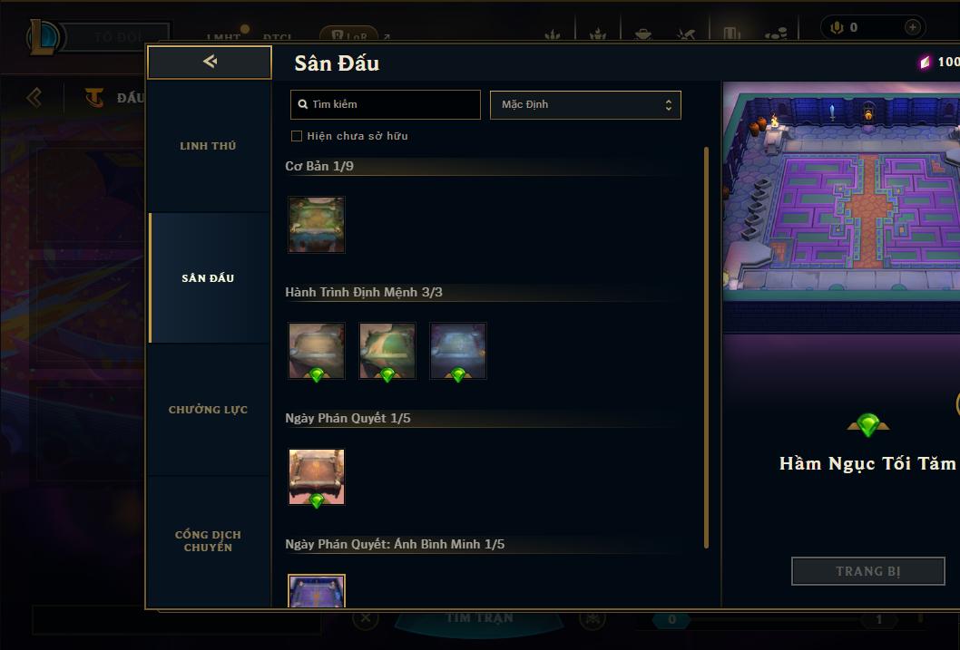Screen dimensions: 960x650
Task: Click the arena list scrollbar
Action: 706,347
